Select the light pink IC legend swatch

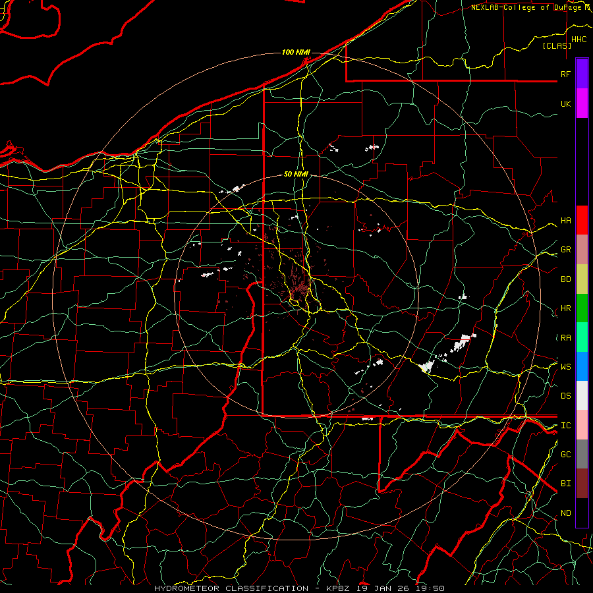(582, 425)
